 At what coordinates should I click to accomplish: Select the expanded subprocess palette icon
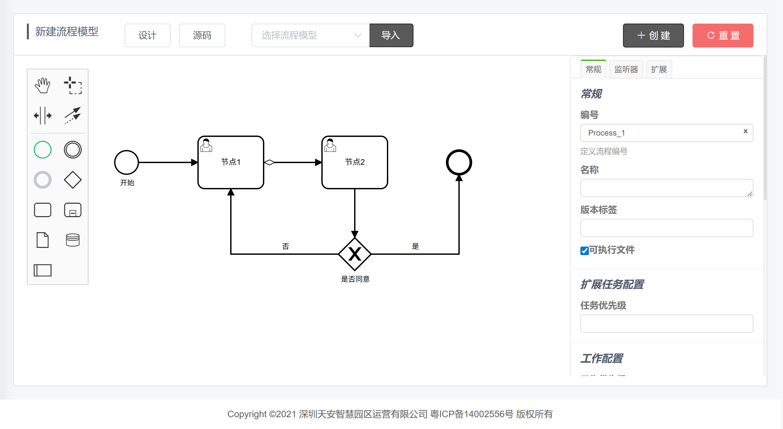[72, 210]
